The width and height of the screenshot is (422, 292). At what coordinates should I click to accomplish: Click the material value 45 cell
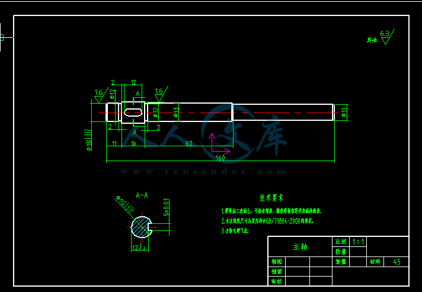point(397,261)
